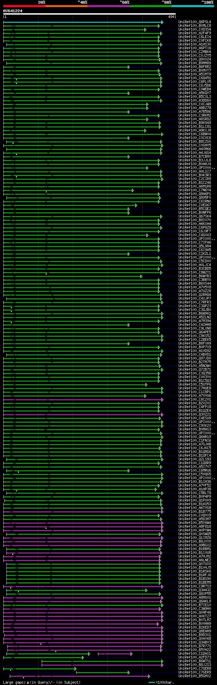This screenshot has height=685, width=217.
Task: Select hit UniRef100_A7B586
Action: [195, 111]
